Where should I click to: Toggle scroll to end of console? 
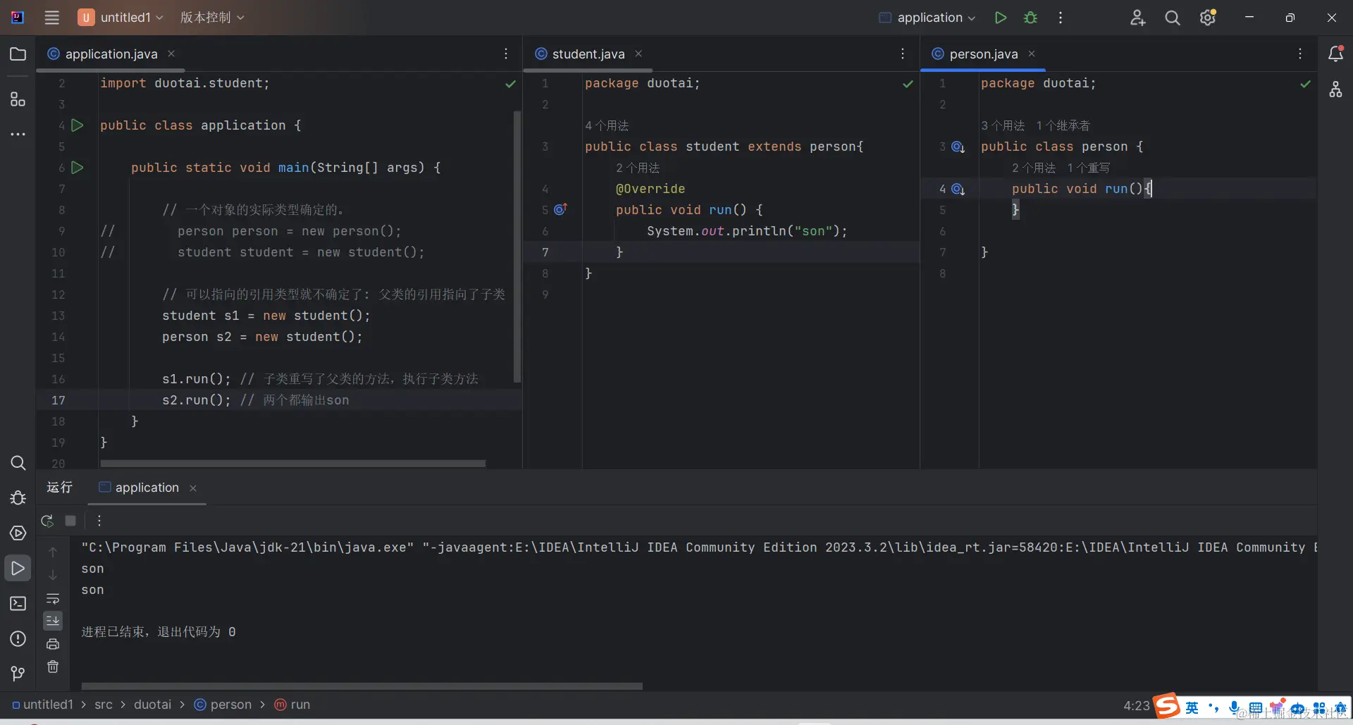point(53,621)
